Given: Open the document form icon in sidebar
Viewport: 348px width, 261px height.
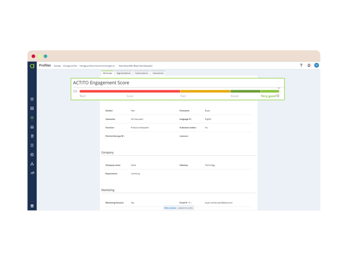Looking at the screenshot, I should pyautogui.click(x=32, y=136).
